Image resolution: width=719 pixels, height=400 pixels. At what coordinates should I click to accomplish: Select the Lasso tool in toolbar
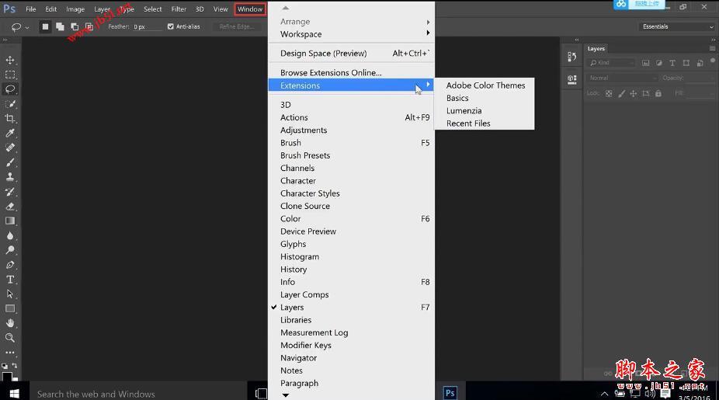click(x=9, y=89)
